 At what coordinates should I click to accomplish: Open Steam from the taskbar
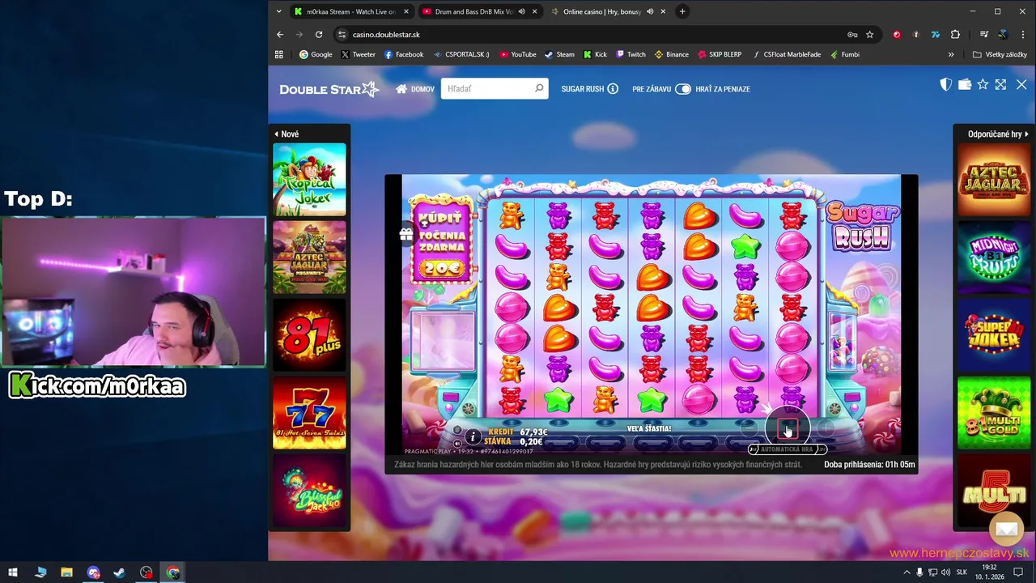coord(119,572)
